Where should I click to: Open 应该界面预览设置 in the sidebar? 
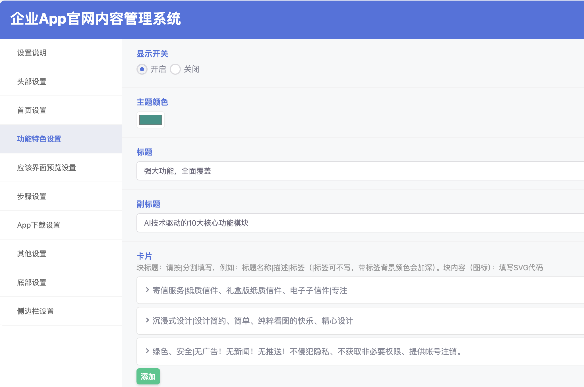click(x=61, y=168)
